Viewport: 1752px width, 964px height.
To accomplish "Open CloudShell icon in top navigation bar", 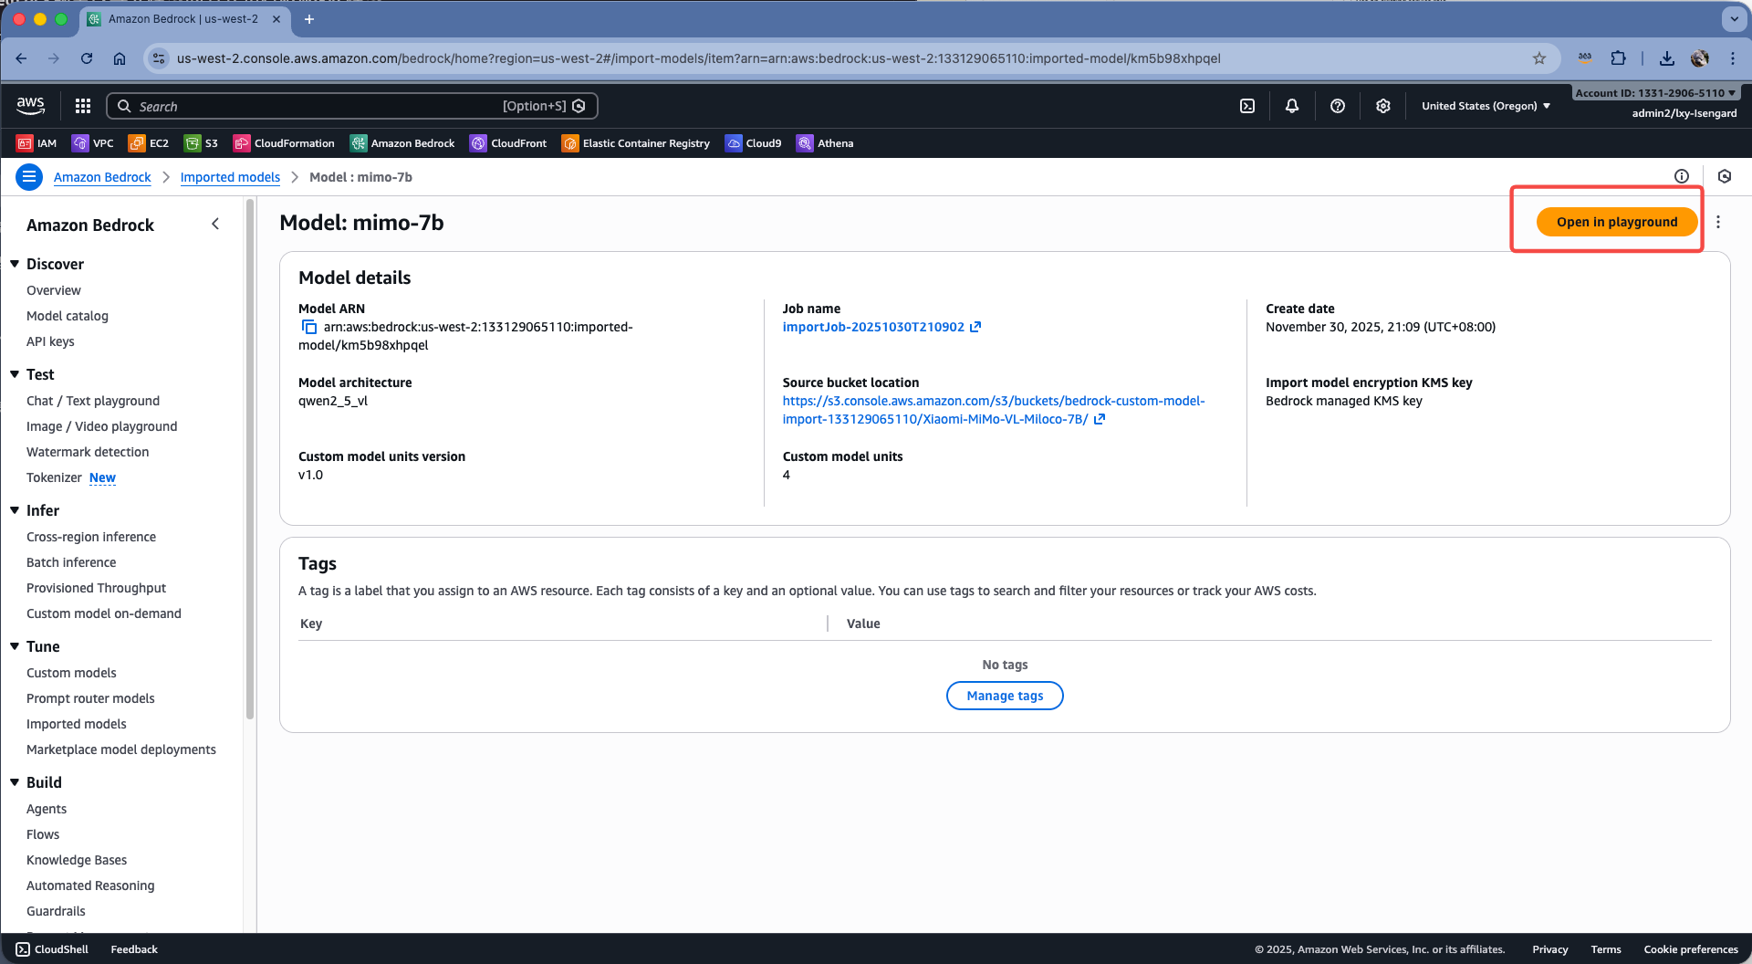I will 1247,106.
